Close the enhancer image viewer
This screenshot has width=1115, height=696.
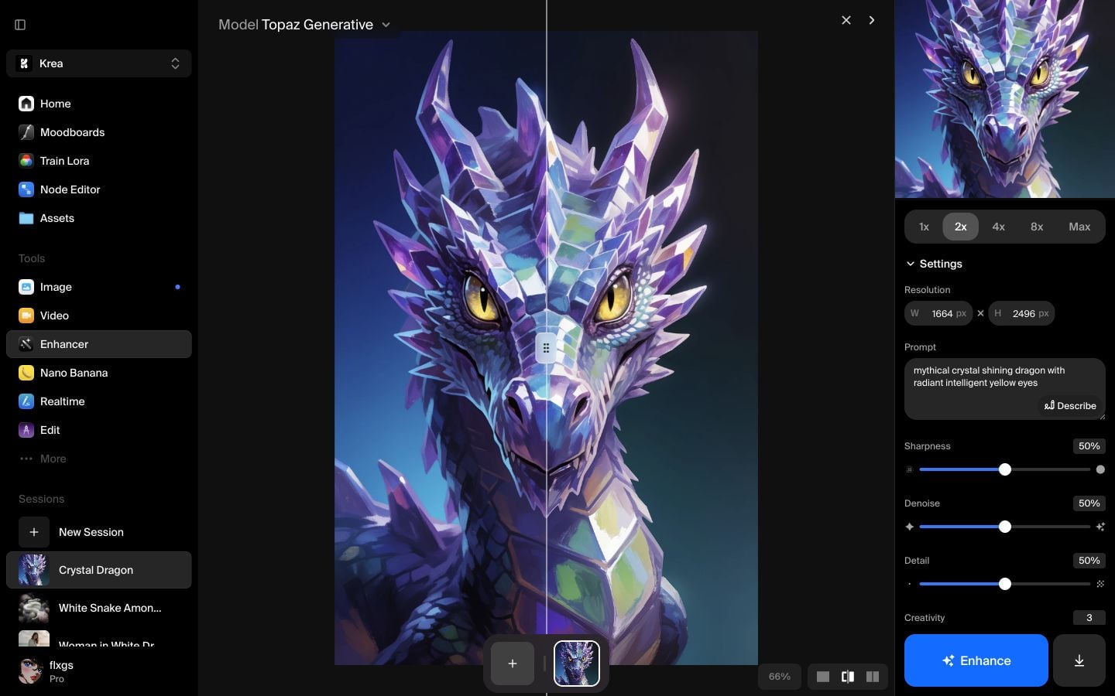[x=846, y=20]
